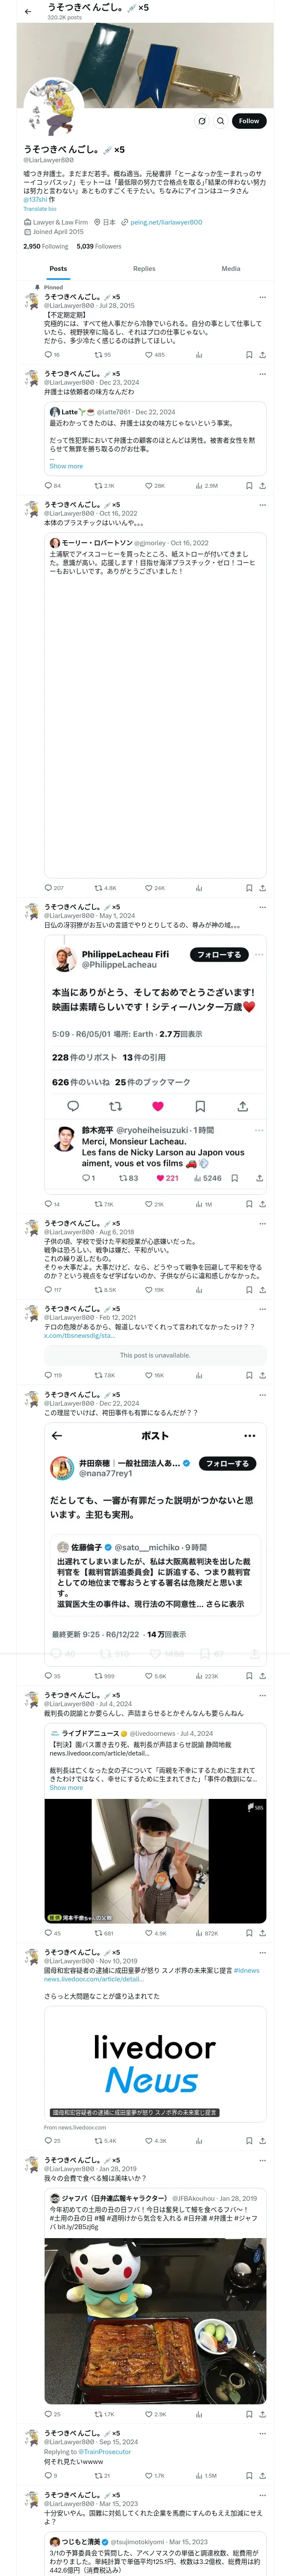The height and width of the screenshot is (2576, 290).
Task: Open more options on the pinned post
Action: pos(262,297)
